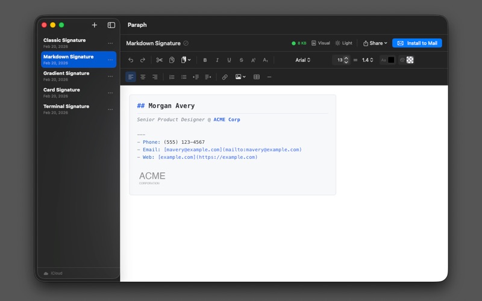The image size is (482, 301).
Task: Align text right
Action: pyautogui.click(x=155, y=77)
